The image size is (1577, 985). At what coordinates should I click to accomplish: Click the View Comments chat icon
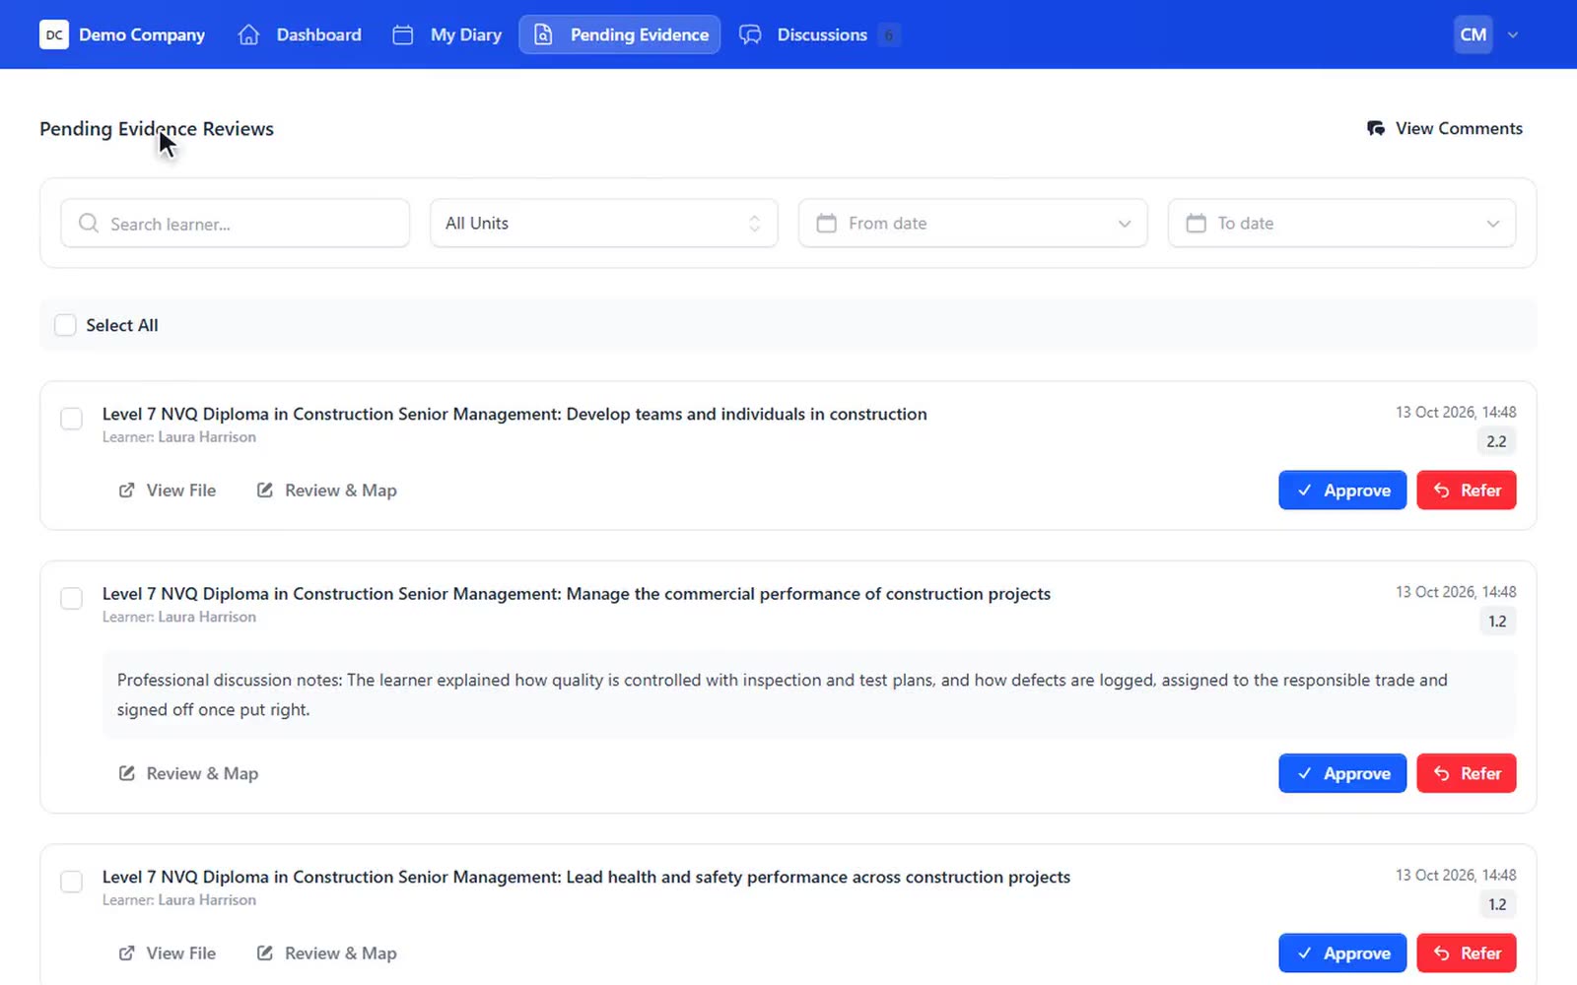click(x=1376, y=128)
